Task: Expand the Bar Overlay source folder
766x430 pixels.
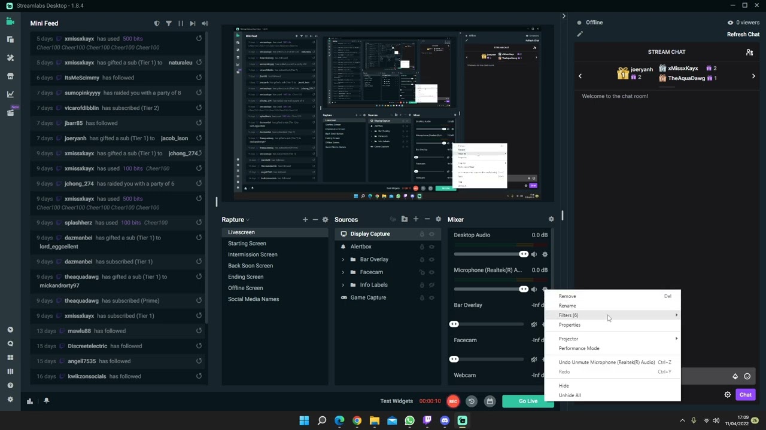Action: (343, 260)
